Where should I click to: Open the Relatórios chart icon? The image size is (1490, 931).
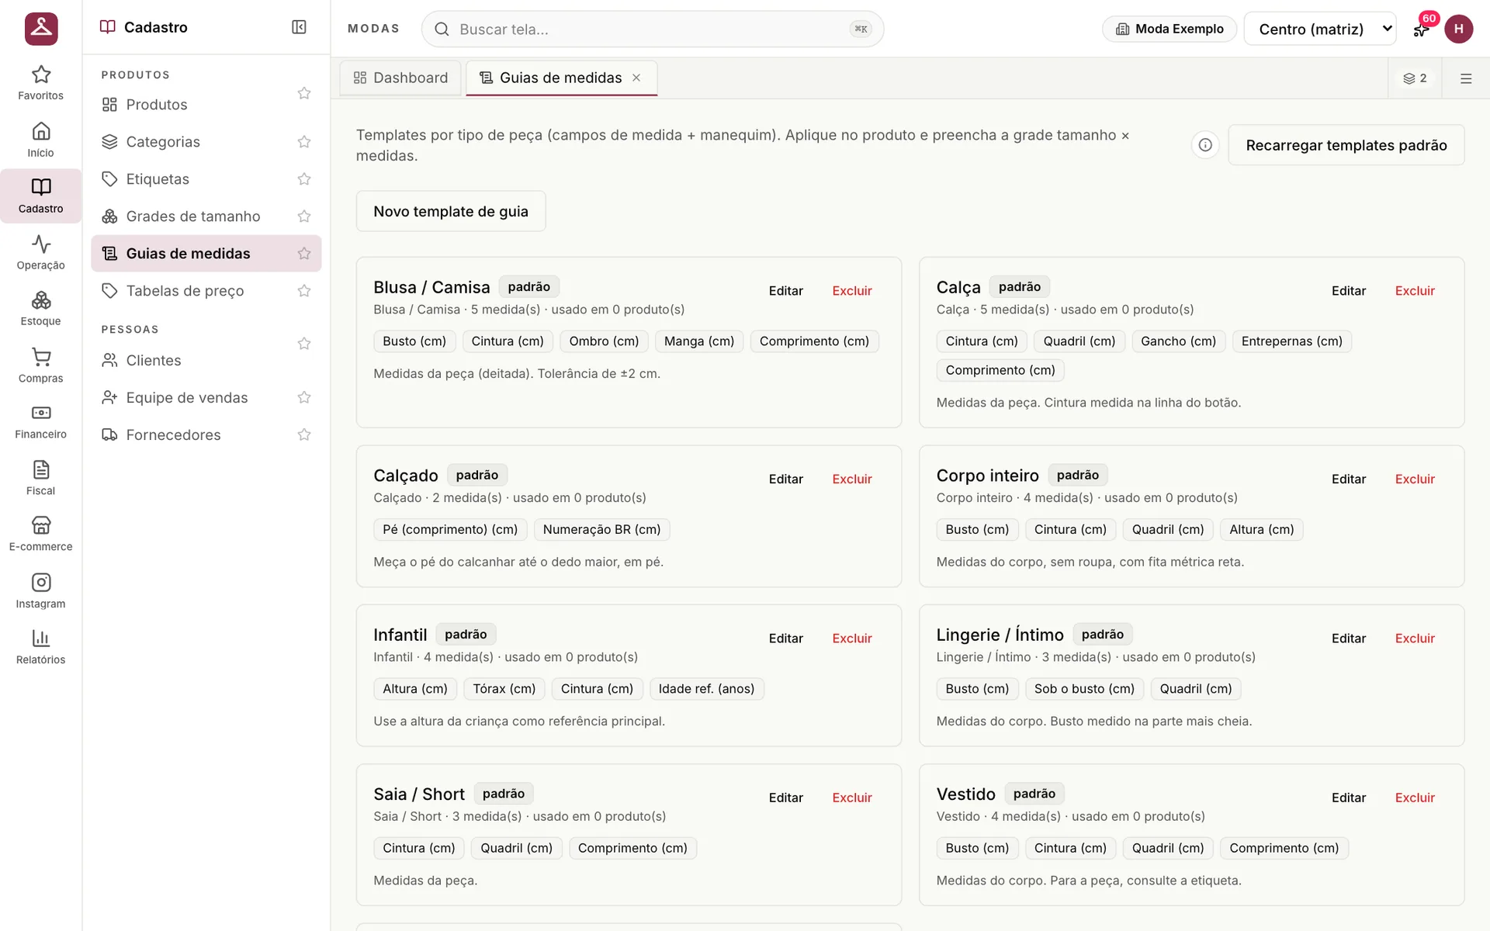pyautogui.click(x=40, y=647)
